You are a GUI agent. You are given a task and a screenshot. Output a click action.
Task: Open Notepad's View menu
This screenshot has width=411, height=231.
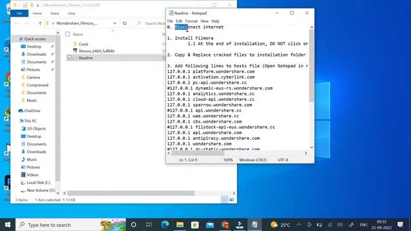coord(204,21)
